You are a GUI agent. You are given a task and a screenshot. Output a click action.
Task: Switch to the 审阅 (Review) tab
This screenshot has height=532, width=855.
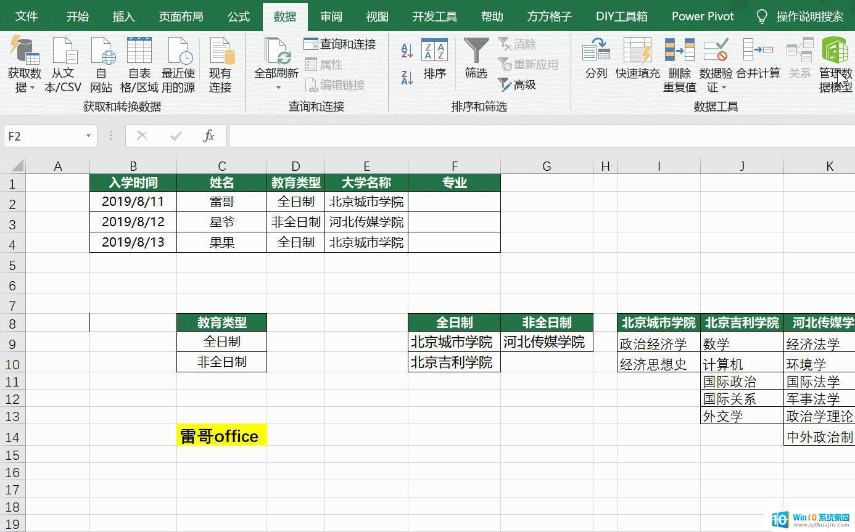(331, 16)
